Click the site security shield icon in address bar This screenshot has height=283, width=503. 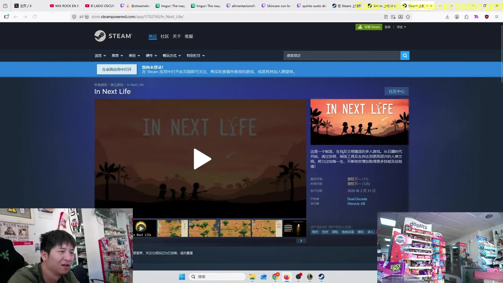point(74,17)
